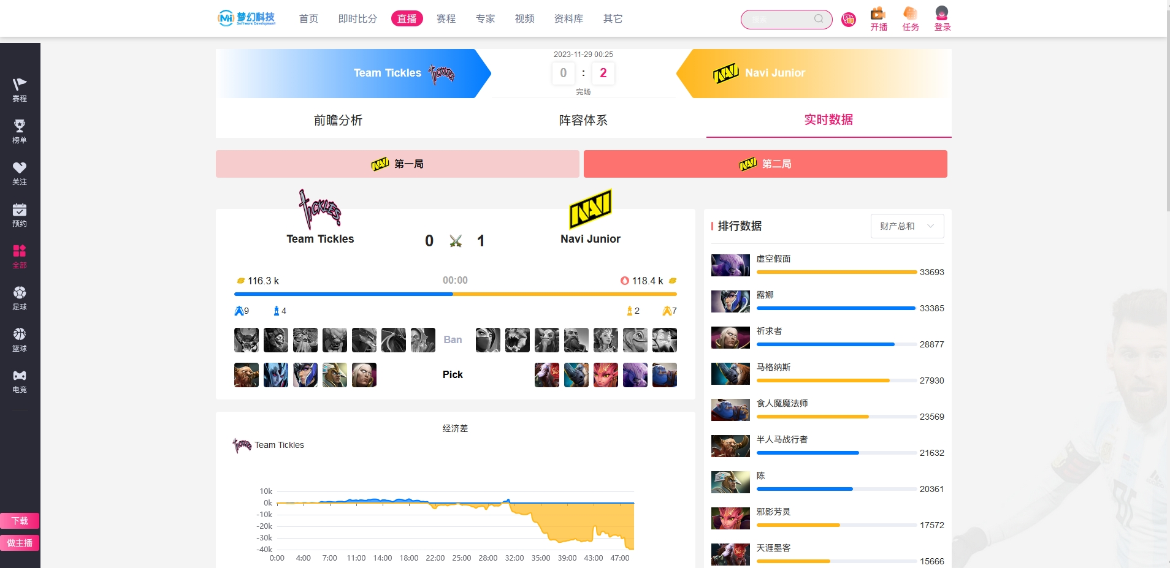Select 第一局 game tab
Viewport: 1170px width, 568px height.
coord(397,164)
